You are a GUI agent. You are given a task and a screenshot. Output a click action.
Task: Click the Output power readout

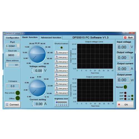[123, 80]
